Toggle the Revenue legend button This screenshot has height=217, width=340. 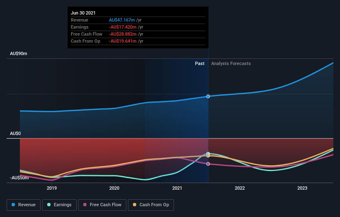[24, 205]
